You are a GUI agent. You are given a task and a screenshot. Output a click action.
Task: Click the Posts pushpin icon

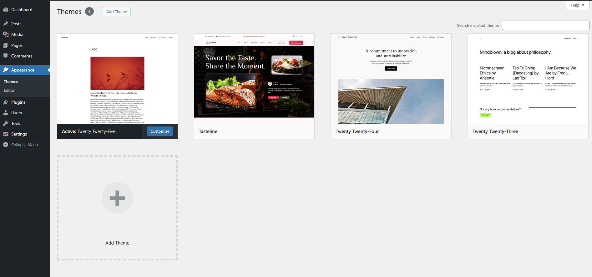tap(6, 24)
